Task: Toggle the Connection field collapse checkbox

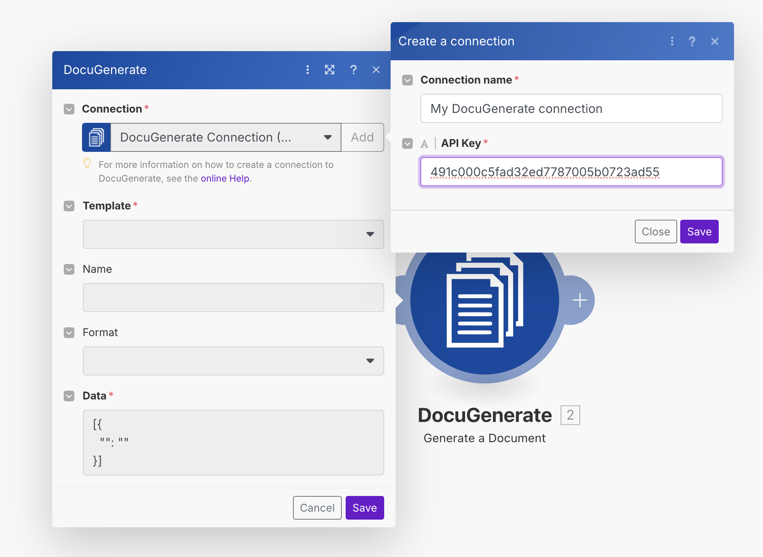Action: coord(69,109)
